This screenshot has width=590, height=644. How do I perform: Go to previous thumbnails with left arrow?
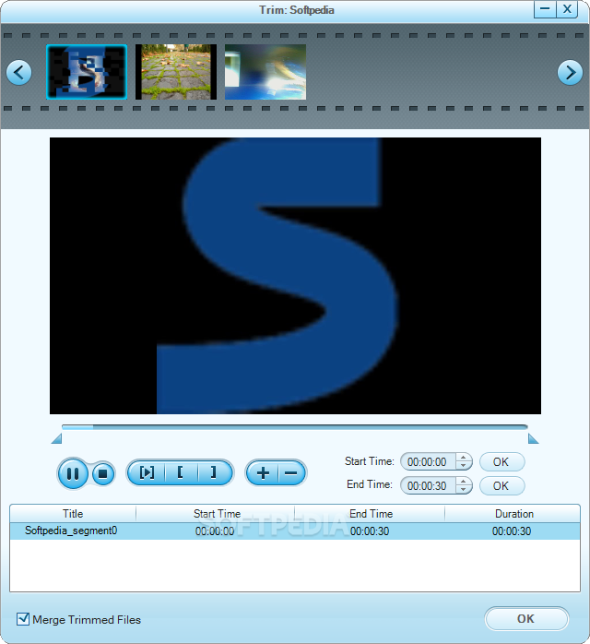pyautogui.click(x=18, y=73)
